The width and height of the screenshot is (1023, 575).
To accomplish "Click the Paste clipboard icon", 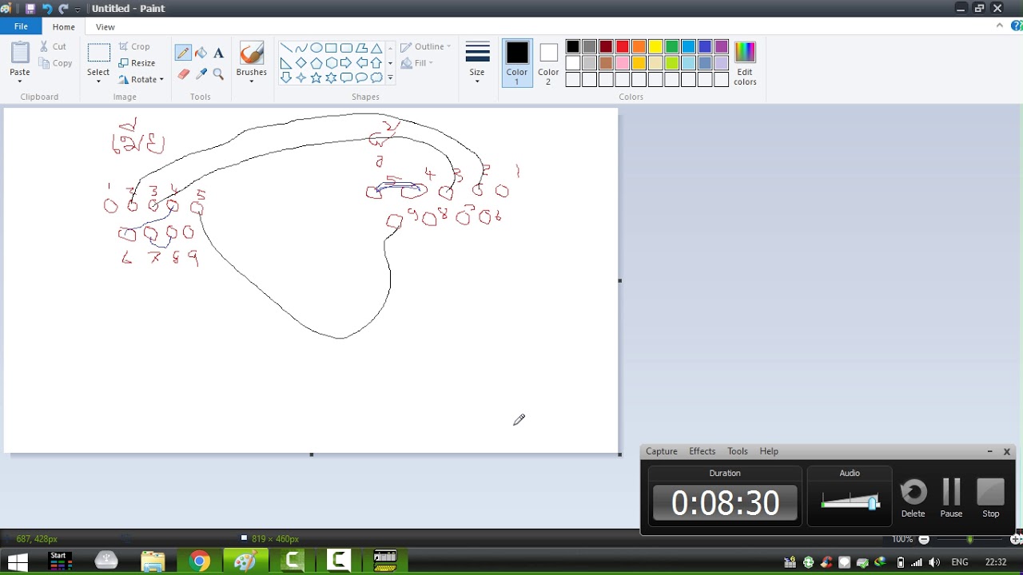I will tap(20, 53).
